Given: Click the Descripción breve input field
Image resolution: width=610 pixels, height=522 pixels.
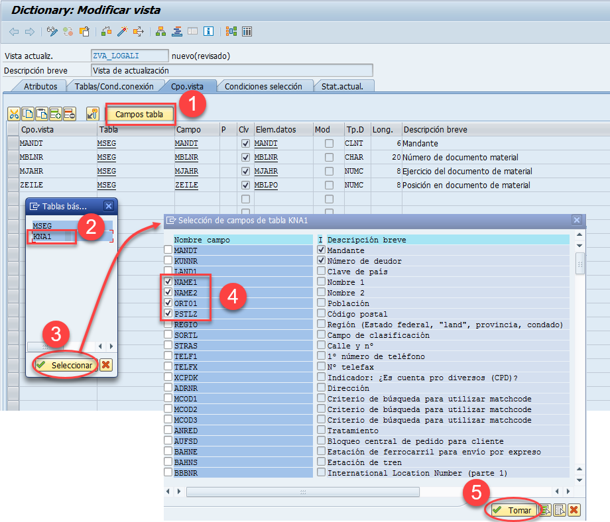Looking at the screenshot, I should [232, 70].
